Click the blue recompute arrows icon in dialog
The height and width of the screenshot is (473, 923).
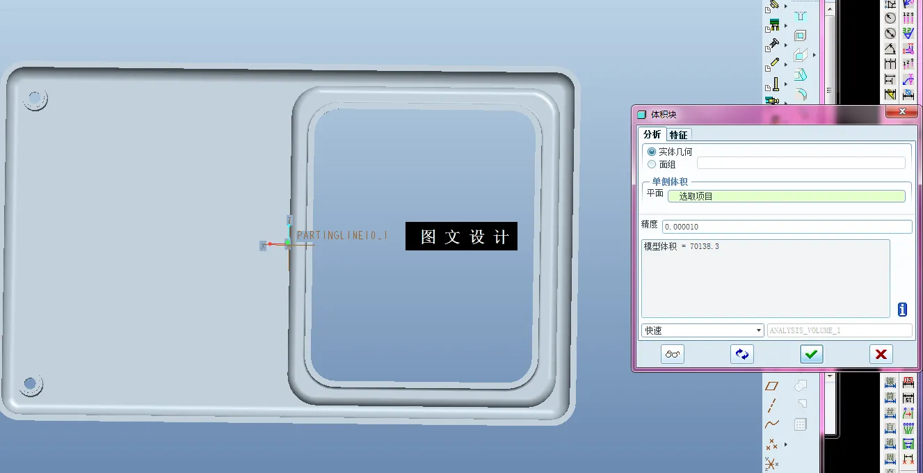[x=741, y=354]
